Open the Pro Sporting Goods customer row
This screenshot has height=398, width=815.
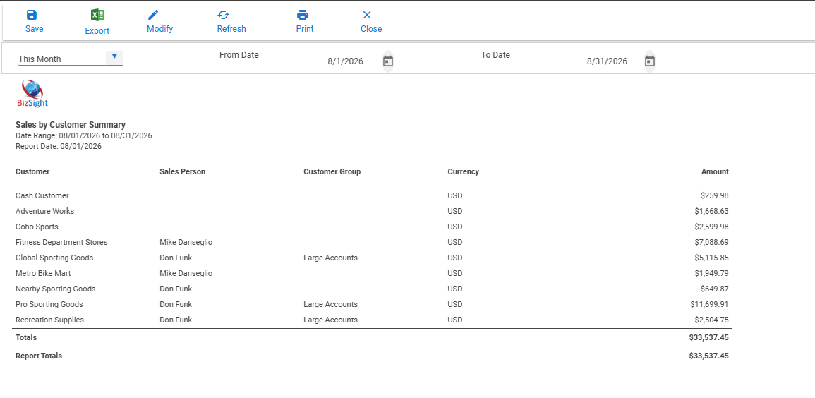(372, 304)
